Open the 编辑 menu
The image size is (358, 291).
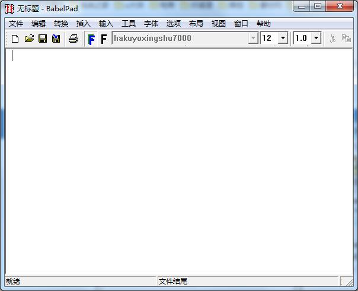click(39, 24)
